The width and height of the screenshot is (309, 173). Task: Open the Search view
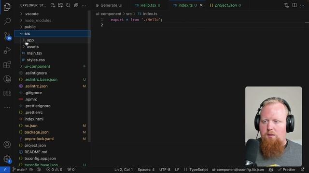tap(7, 21)
